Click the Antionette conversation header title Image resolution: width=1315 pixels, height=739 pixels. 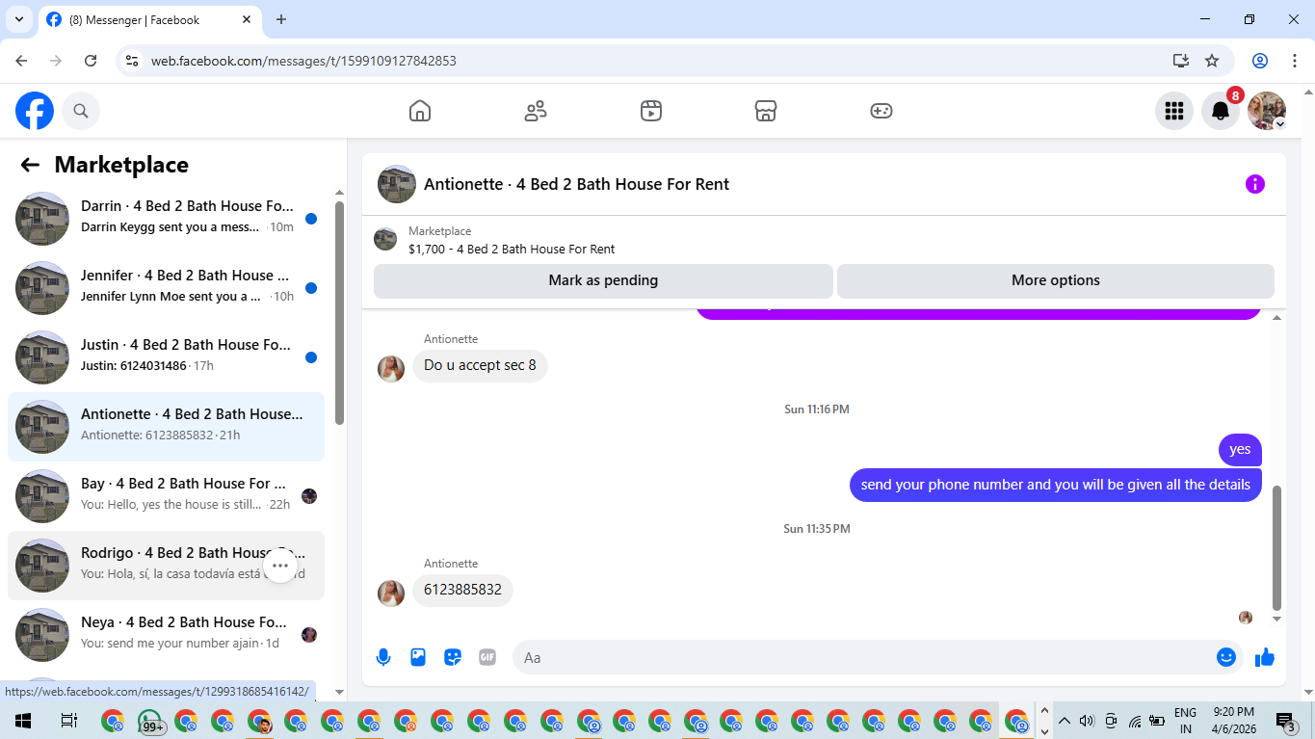click(x=576, y=184)
